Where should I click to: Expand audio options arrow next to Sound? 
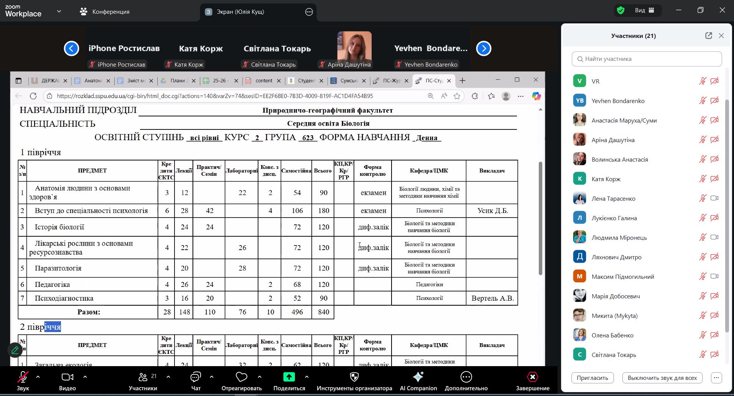coord(38,377)
